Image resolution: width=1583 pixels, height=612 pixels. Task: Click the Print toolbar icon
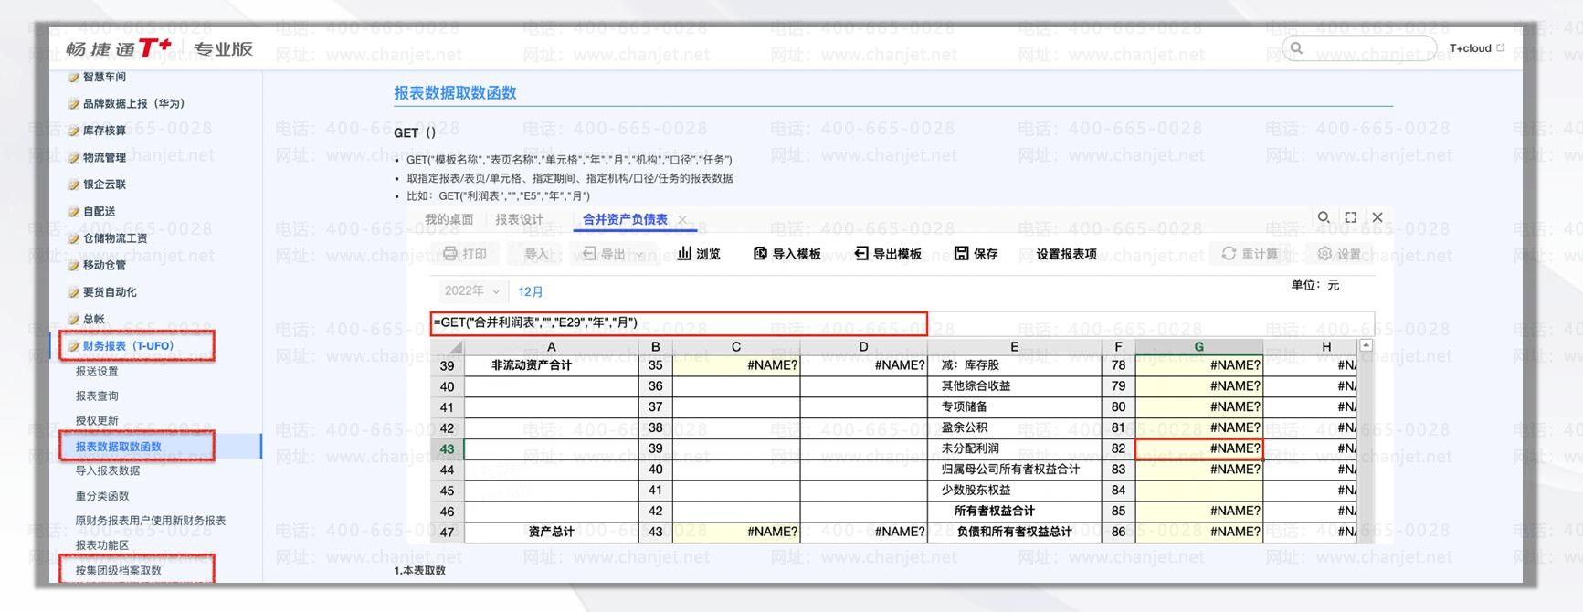click(449, 254)
